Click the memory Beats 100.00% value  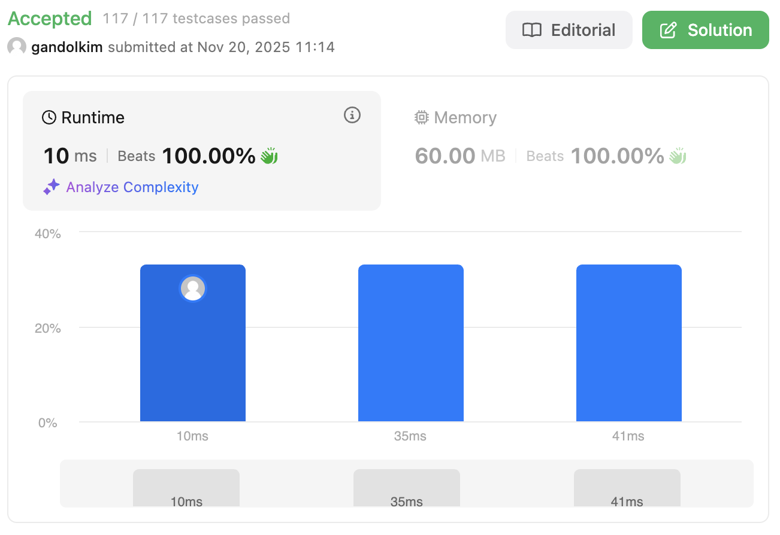[595, 156]
